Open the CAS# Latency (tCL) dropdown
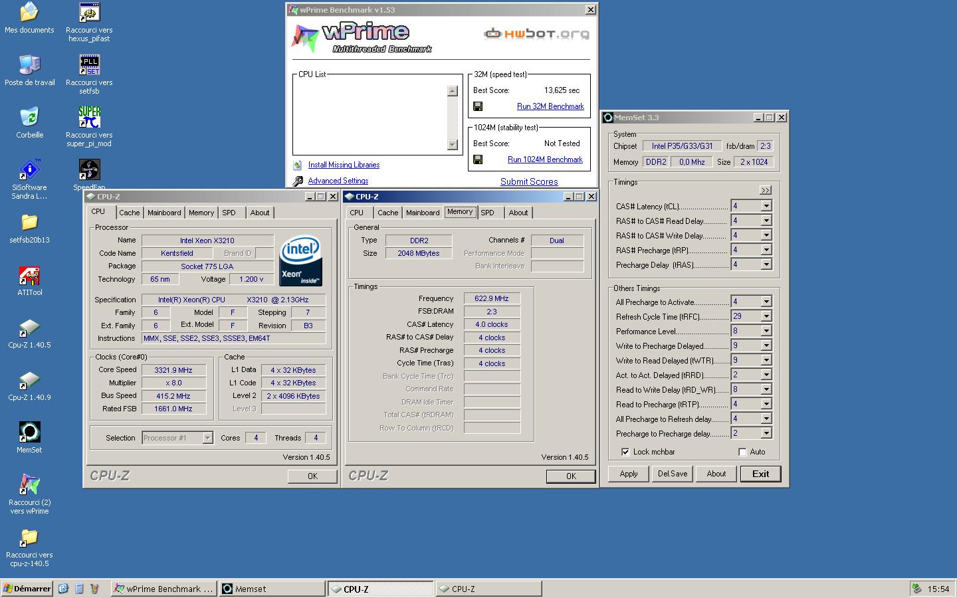This screenshot has width=957, height=598. [x=766, y=206]
